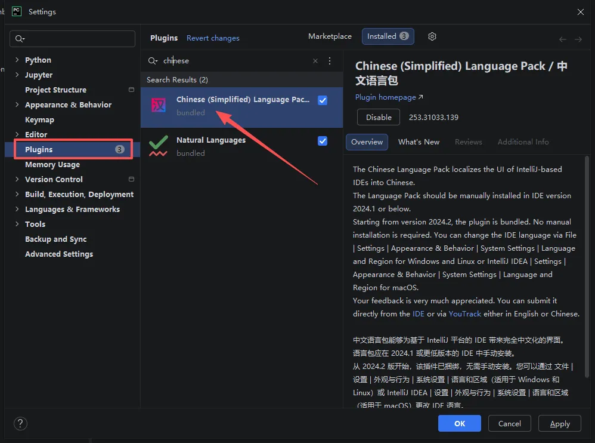Click the settings search magnifier icon
The image size is (595, 443).
[19, 39]
